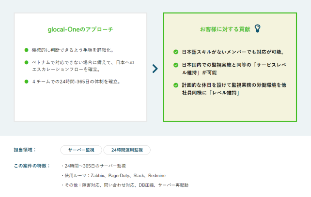Click the お客様に対する貢献 heading
This screenshot has width=311, height=197.
coord(225,29)
